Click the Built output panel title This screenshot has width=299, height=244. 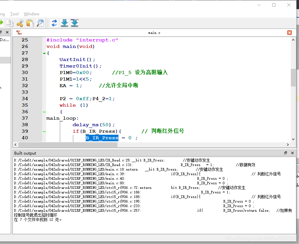click(25, 153)
